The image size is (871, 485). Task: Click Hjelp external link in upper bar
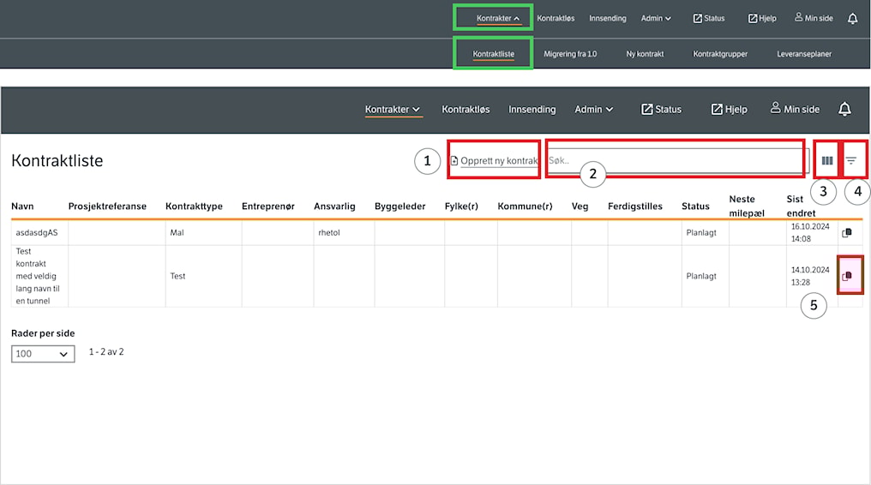point(762,18)
